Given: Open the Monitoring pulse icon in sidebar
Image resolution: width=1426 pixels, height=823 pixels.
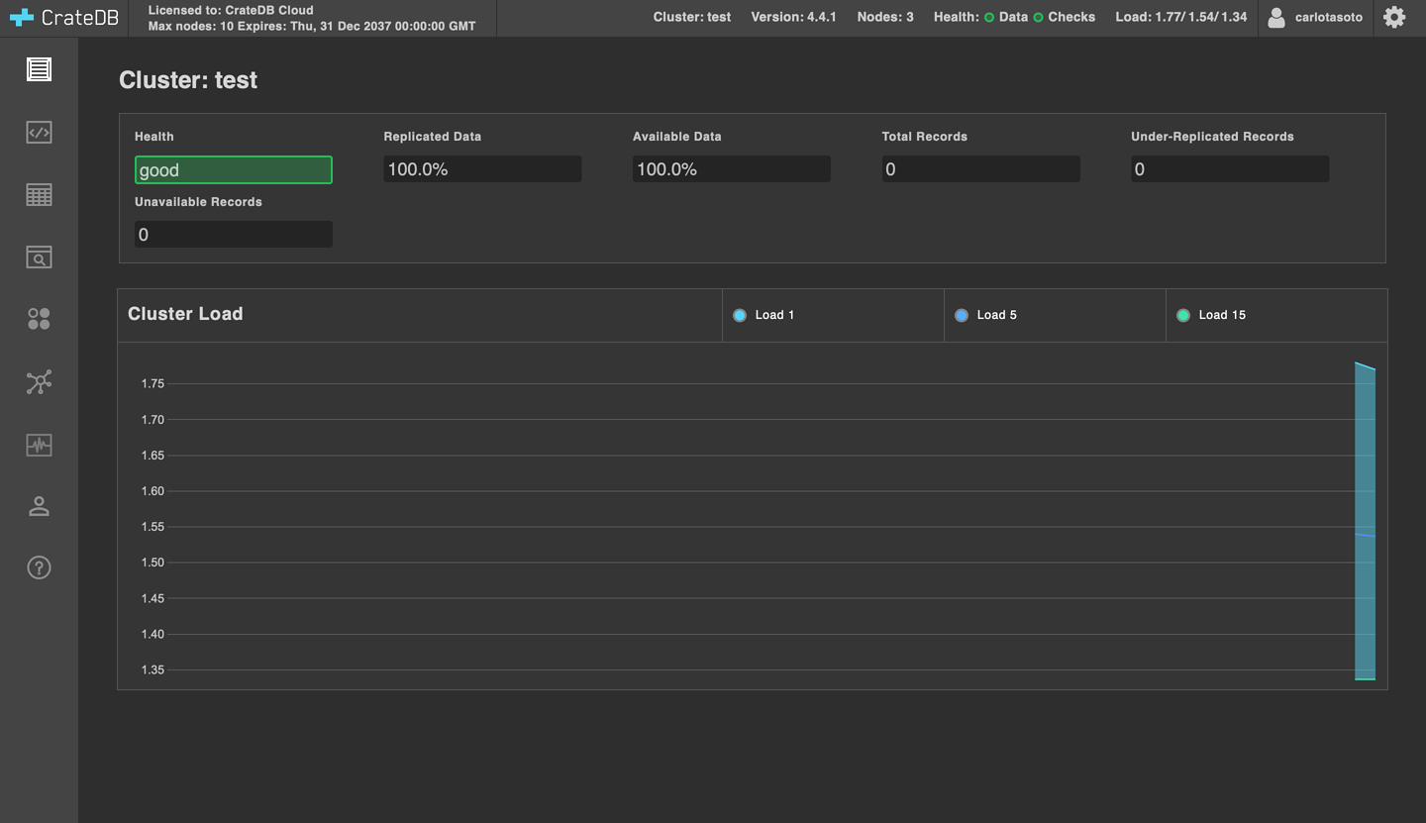Looking at the screenshot, I should pyautogui.click(x=39, y=445).
